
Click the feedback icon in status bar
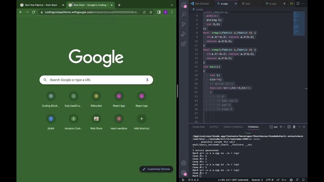coord(297,180)
